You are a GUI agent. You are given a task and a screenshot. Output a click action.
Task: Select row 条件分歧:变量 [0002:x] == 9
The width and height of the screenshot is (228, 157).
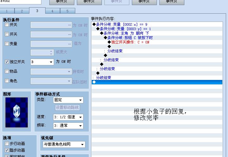pyautogui.click(x=157, y=24)
